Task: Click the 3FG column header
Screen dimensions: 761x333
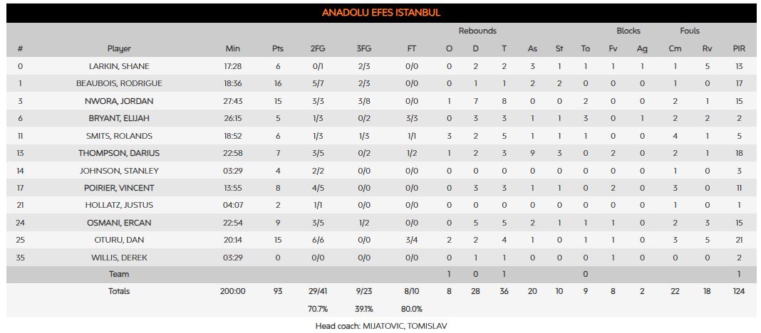Action: click(x=363, y=48)
